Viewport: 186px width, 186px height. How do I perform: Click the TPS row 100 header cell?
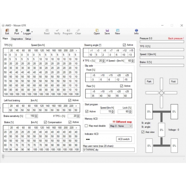(x=6, y=94)
